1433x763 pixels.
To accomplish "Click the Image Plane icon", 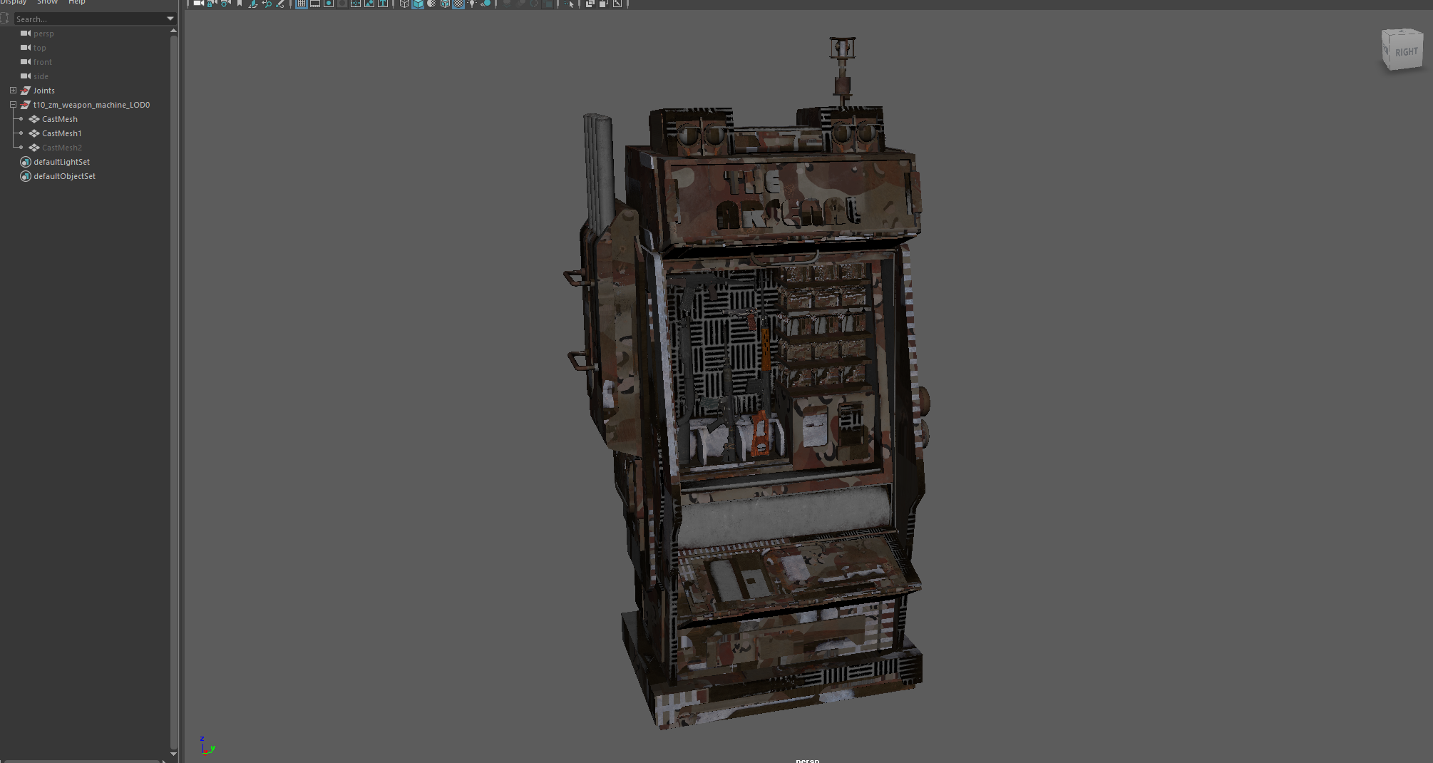I will click(252, 4).
